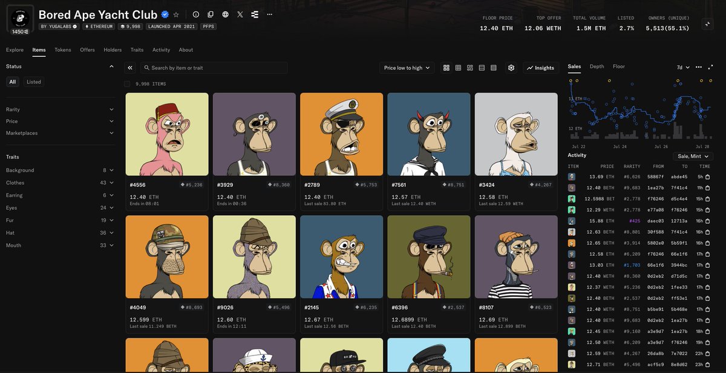Screen dimensions: 726x373
Task: Click the copy icon beside the info icon
Action: pos(211,14)
